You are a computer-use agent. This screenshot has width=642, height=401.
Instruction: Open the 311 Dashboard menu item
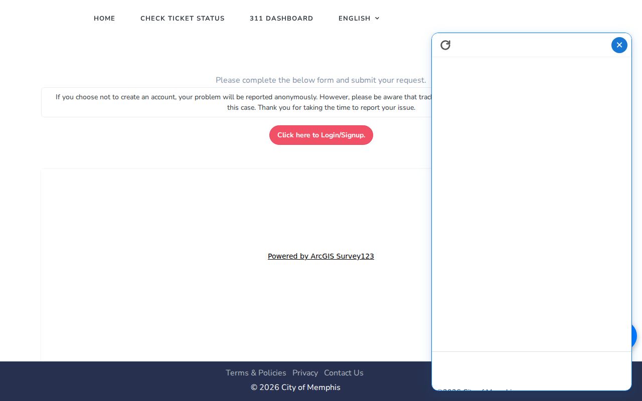(281, 19)
